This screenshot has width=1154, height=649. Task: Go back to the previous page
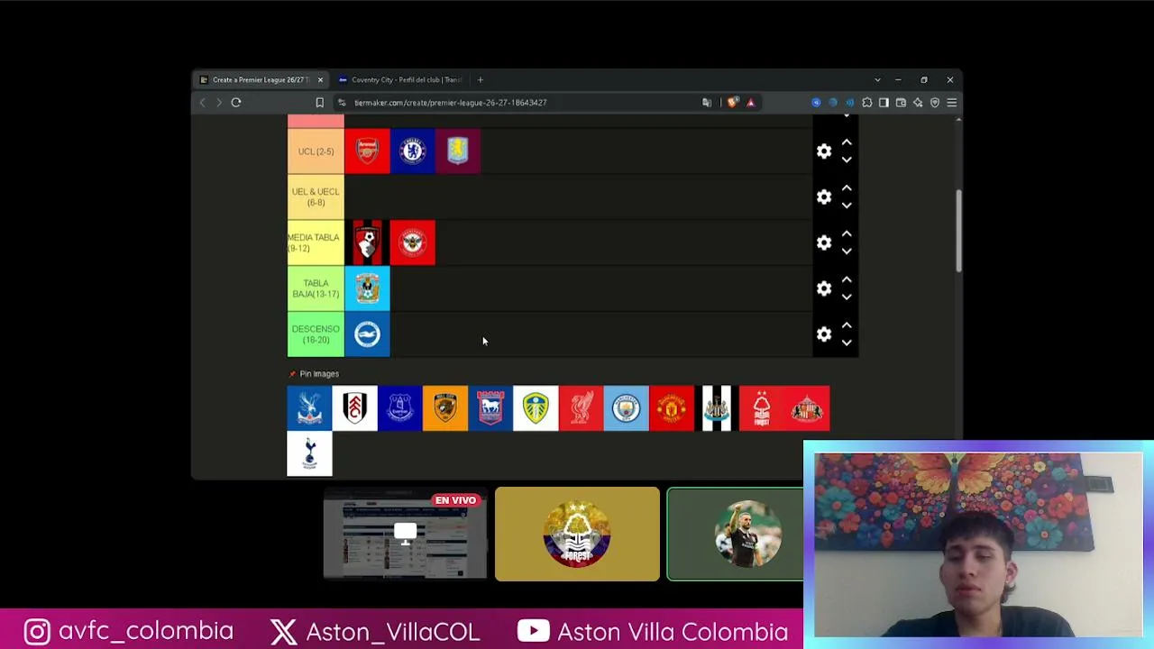pyautogui.click(x=202, y=103)
